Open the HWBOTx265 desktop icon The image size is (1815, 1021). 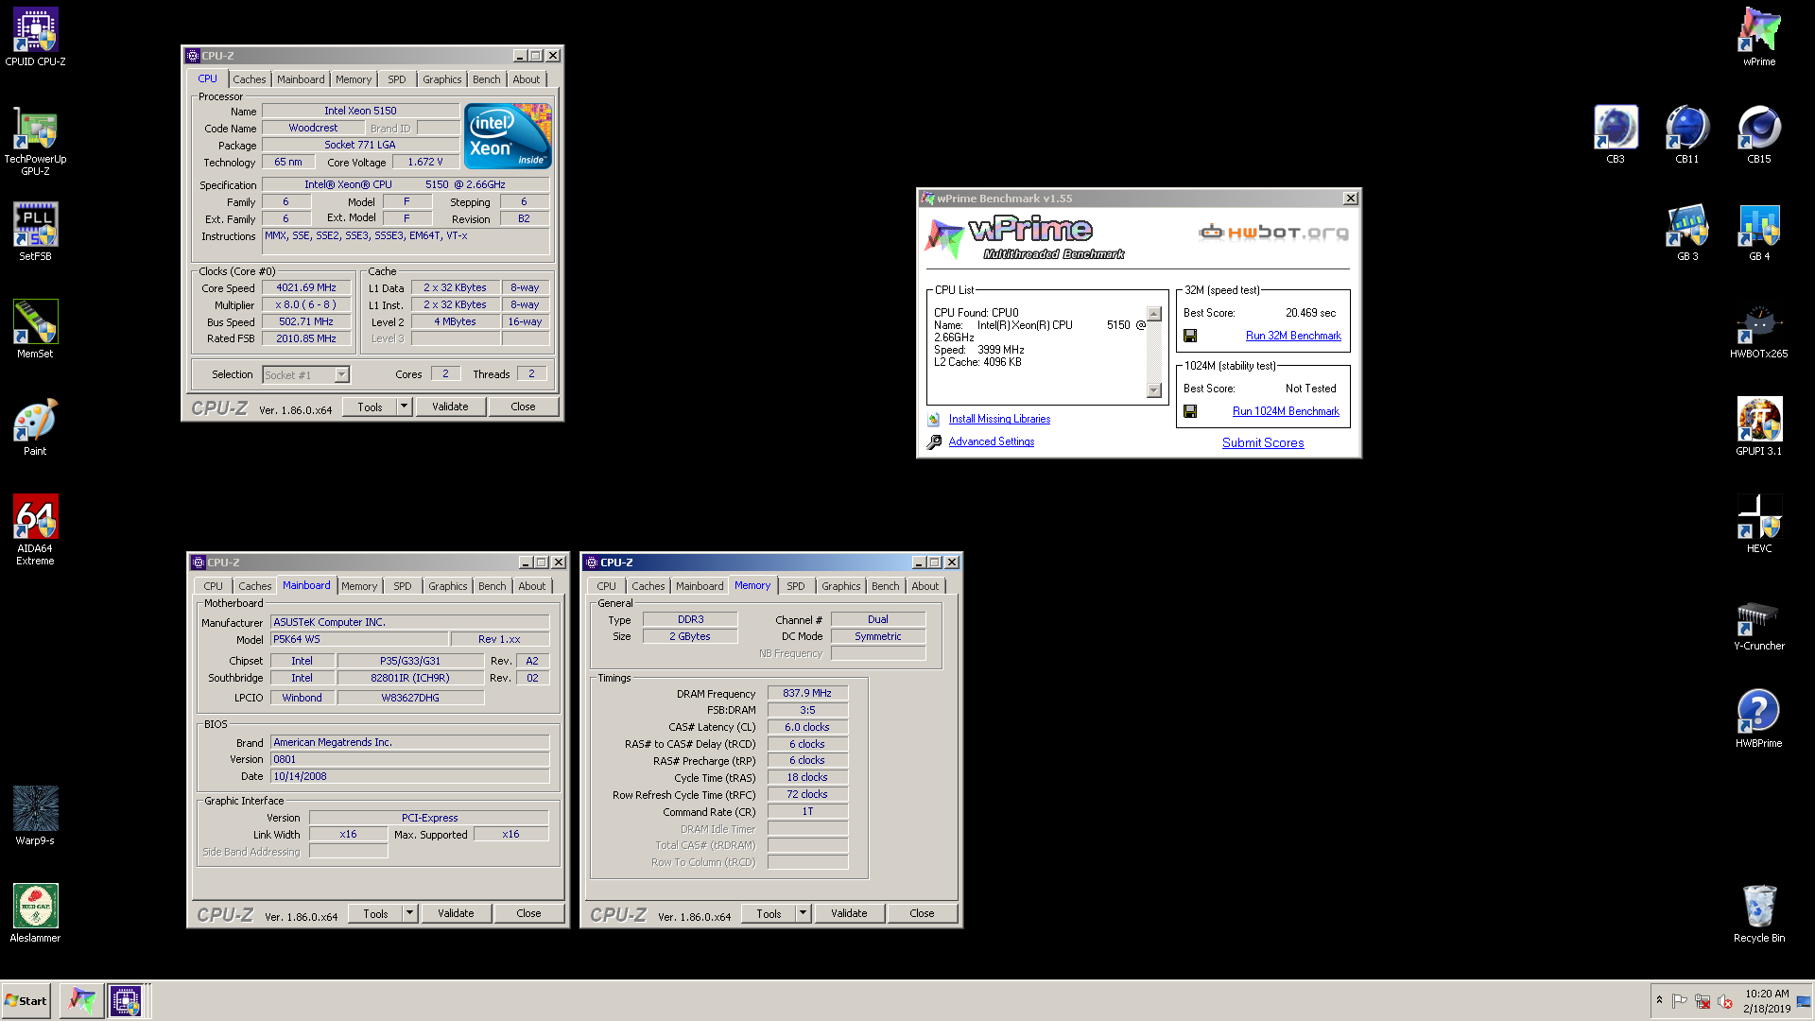click(1759, 329)
